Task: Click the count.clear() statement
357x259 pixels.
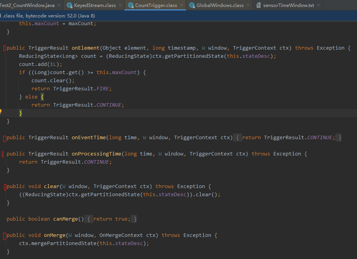Action: 53,80
